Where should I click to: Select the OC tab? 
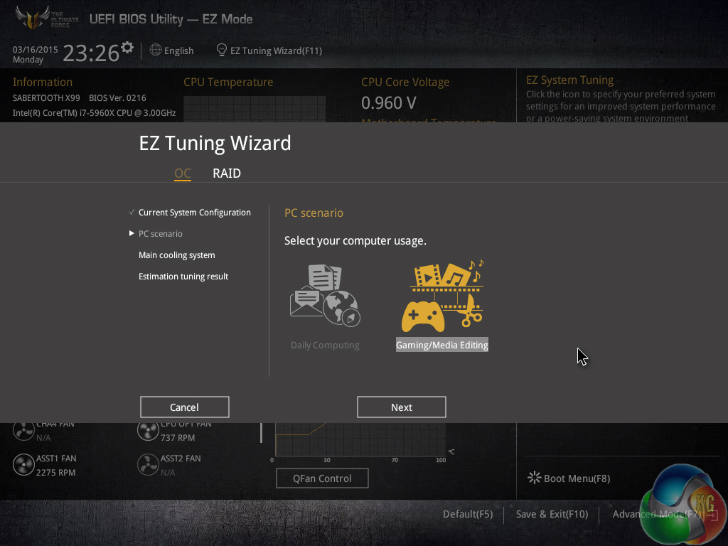click(183, 173)
